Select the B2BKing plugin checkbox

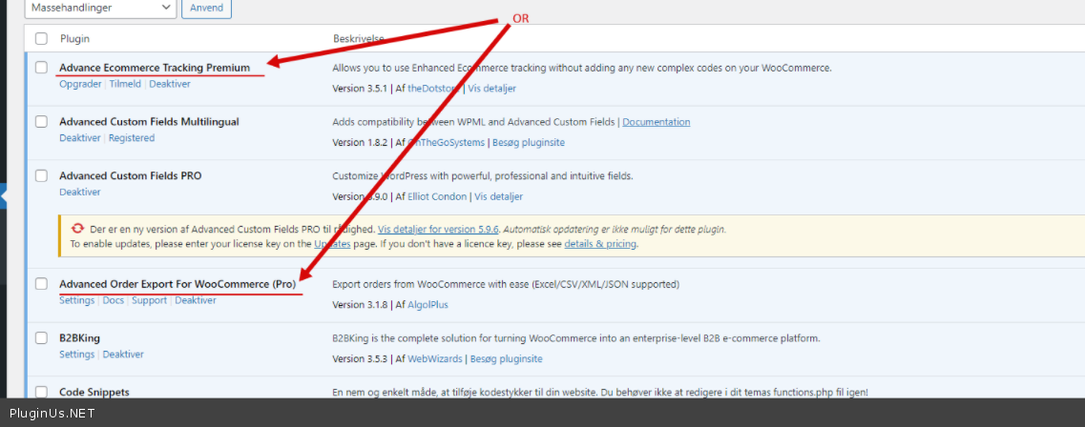(x=41, y=338)
